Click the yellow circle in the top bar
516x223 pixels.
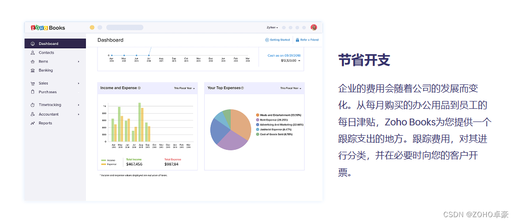coord(92,27)
